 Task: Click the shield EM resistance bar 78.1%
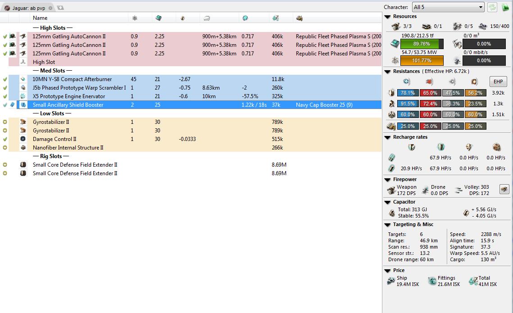(x=408, y=93)
